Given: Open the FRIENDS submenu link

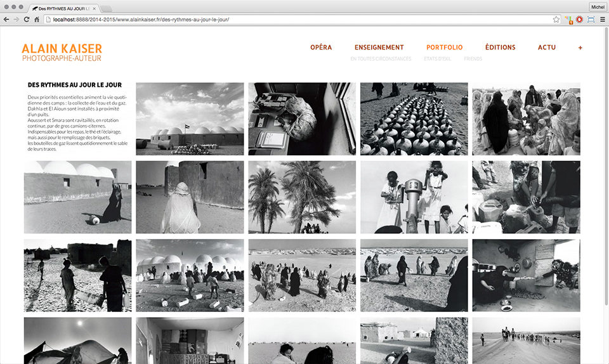Looking at the screenshot, I should tap(473, 58).
